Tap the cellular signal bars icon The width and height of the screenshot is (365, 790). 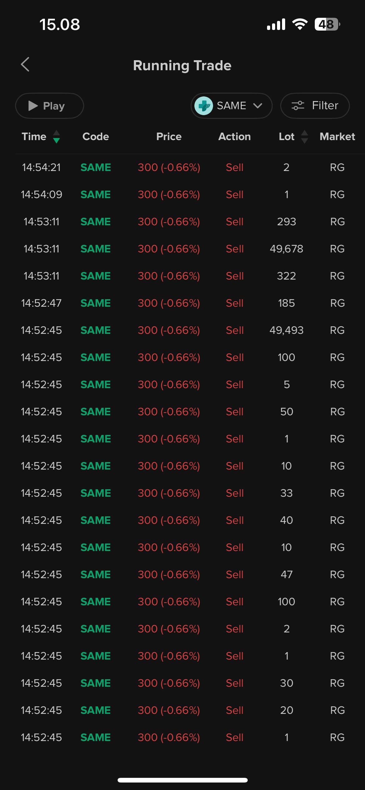tap(276, 24)
